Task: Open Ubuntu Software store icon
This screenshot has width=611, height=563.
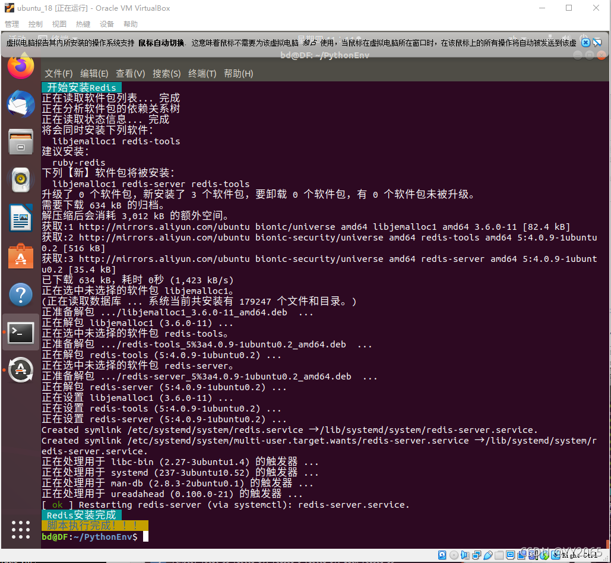Action: [x=21, y=256]
